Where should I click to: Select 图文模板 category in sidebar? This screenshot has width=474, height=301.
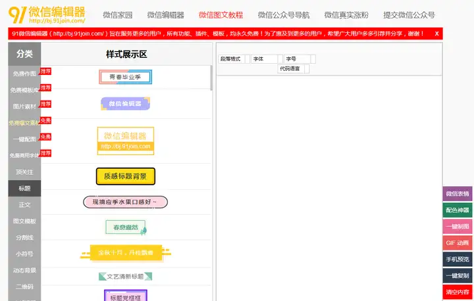click(24, 221)
